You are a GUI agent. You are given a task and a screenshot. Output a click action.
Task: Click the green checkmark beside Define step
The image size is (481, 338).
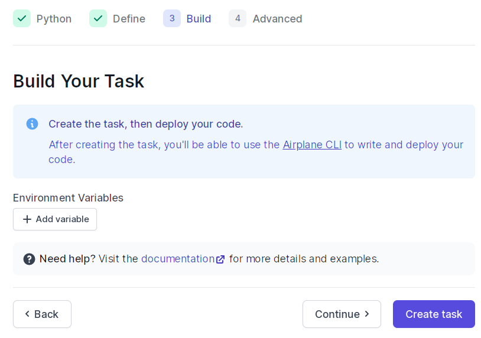coord(98,18)
